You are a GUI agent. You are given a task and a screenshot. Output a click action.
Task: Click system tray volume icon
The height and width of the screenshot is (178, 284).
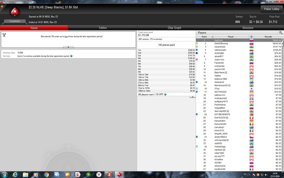pyautogui.click(x=266, y=175)
